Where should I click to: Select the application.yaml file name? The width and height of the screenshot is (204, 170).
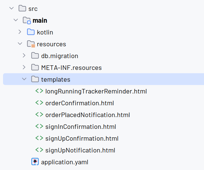pos(65,162)
